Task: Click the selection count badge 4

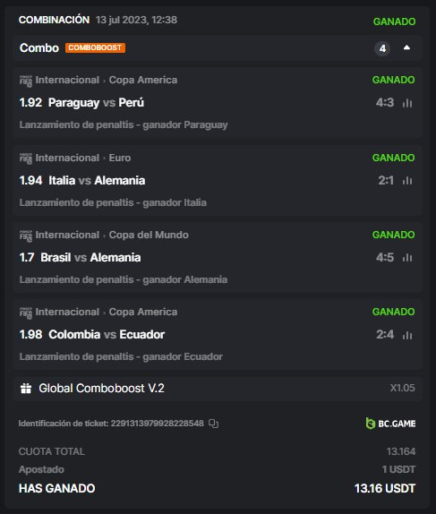Action: (x=382, y=49)
